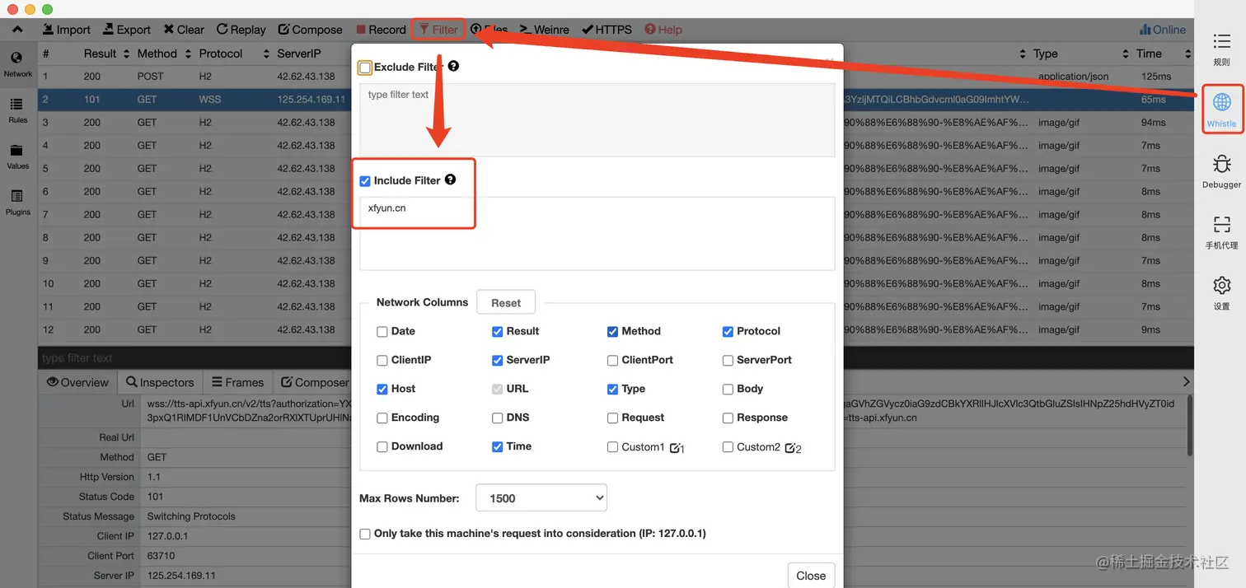This screenshot has width=1246, height=588.
Task: Show help for Include Filter
Action: pos(450,180)
